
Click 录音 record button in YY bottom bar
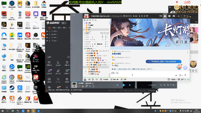click(x=123, y=79)
